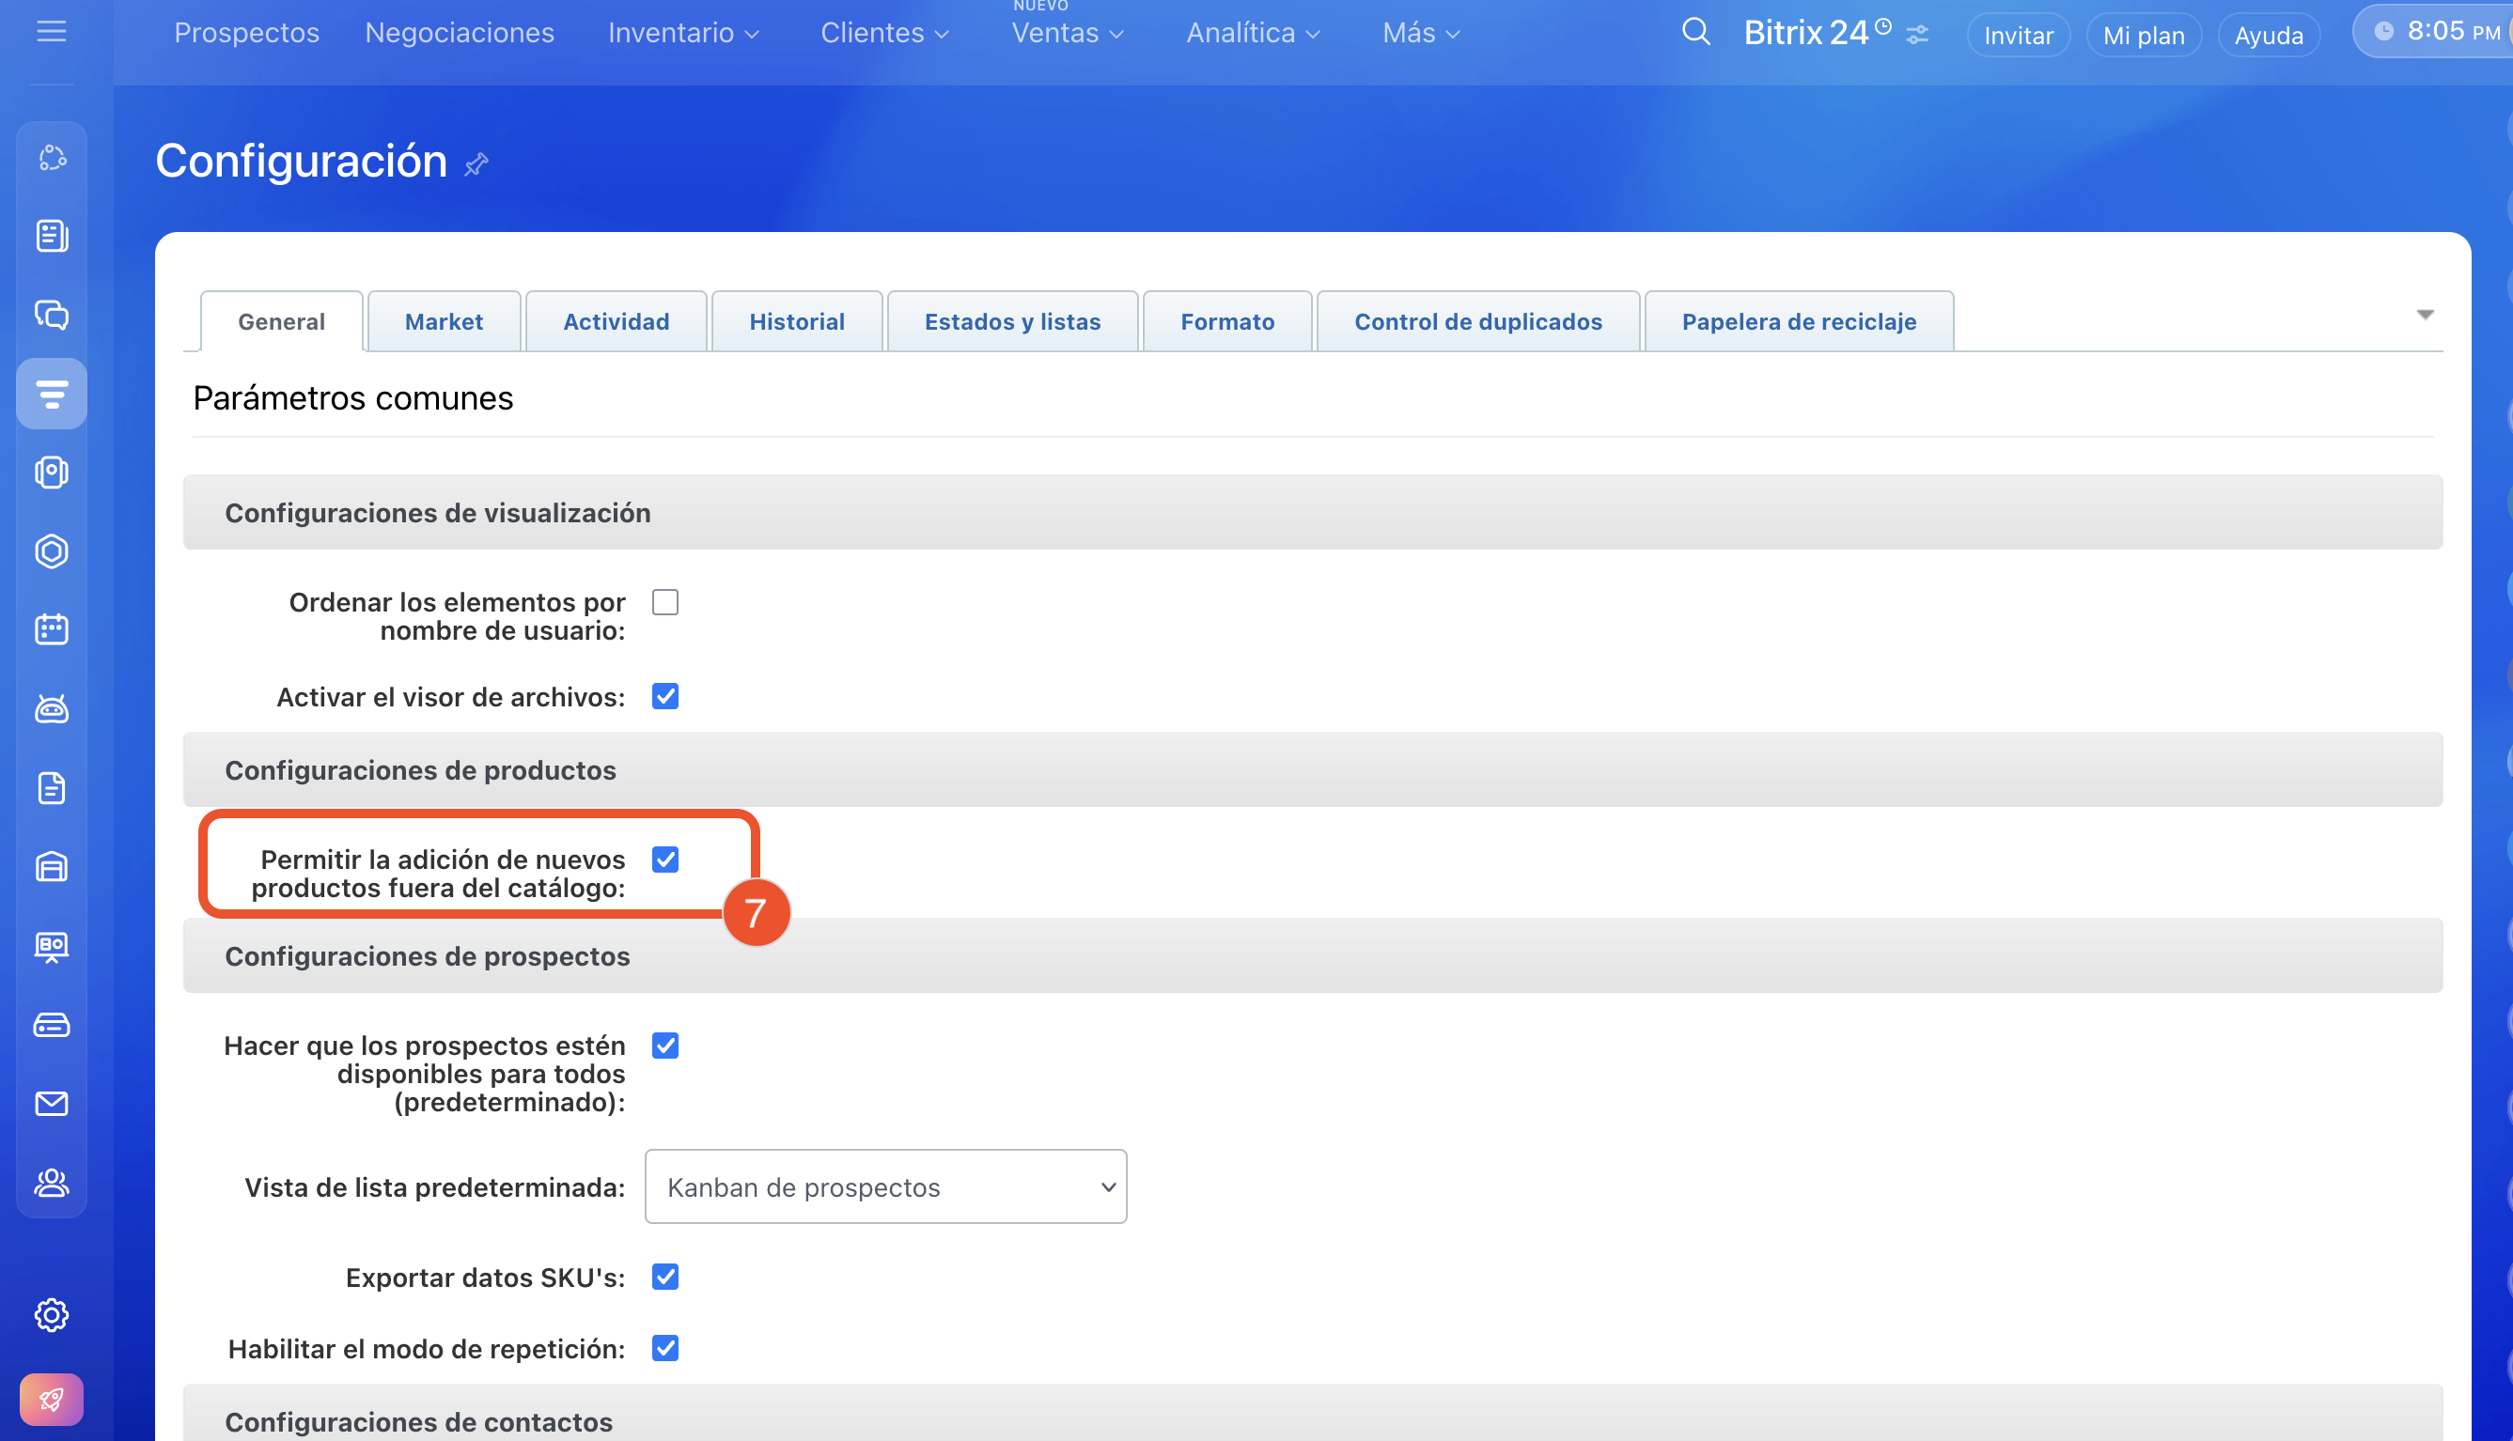Open the Estados y listas tab
This screenshot has width=2513, height=1441.
(x=1012, y=321)
